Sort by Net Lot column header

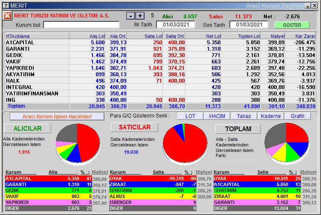click(203, 36)
